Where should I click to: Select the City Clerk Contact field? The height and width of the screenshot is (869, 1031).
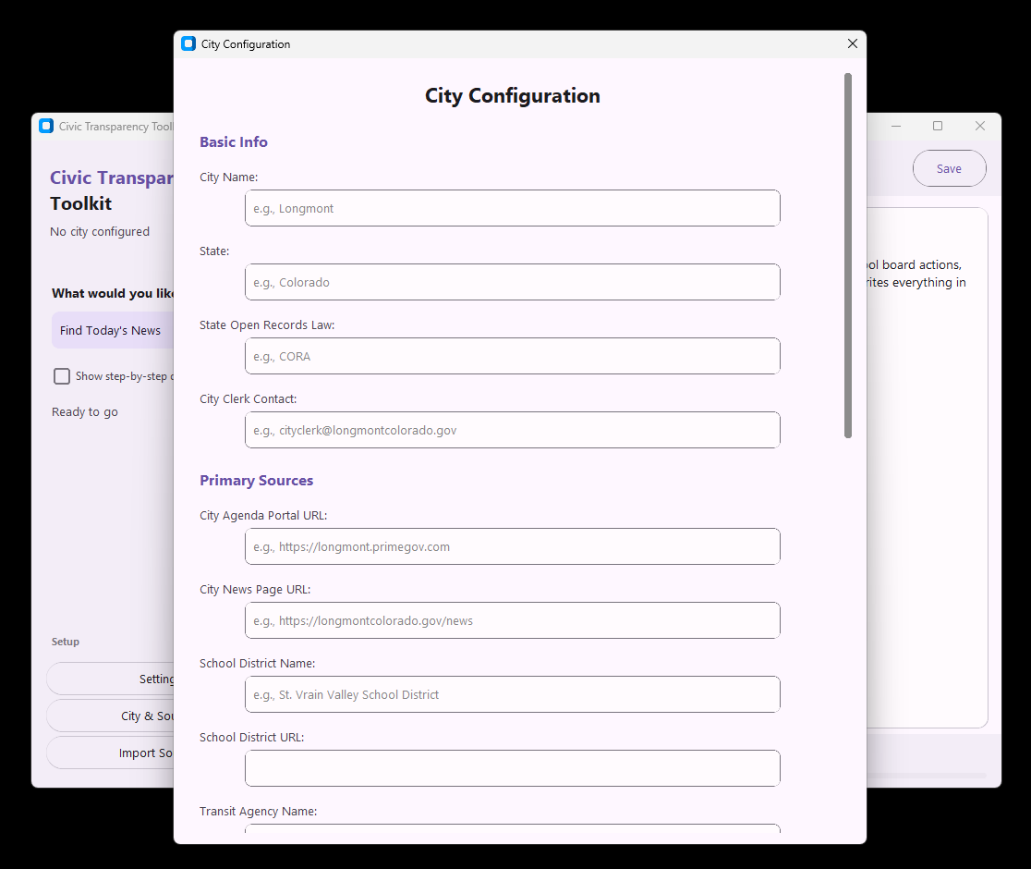(513, 430)
